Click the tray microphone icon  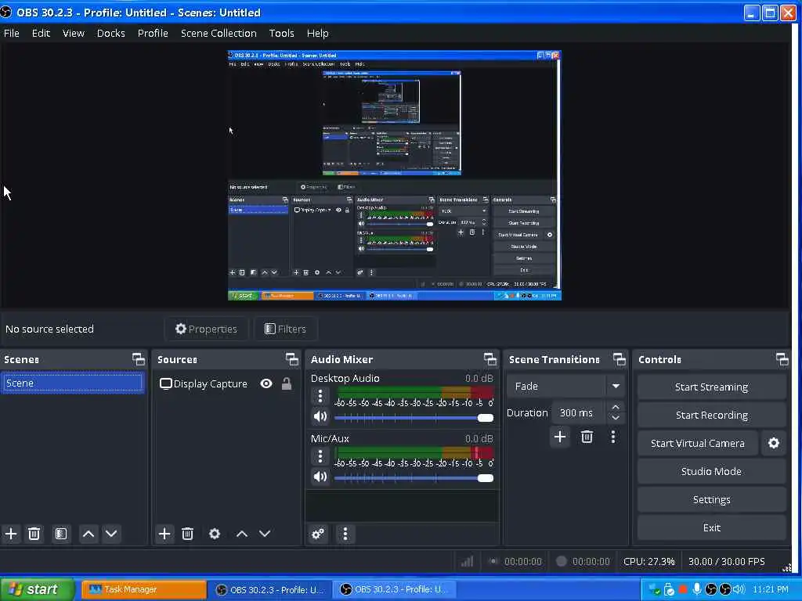(696, 589)
